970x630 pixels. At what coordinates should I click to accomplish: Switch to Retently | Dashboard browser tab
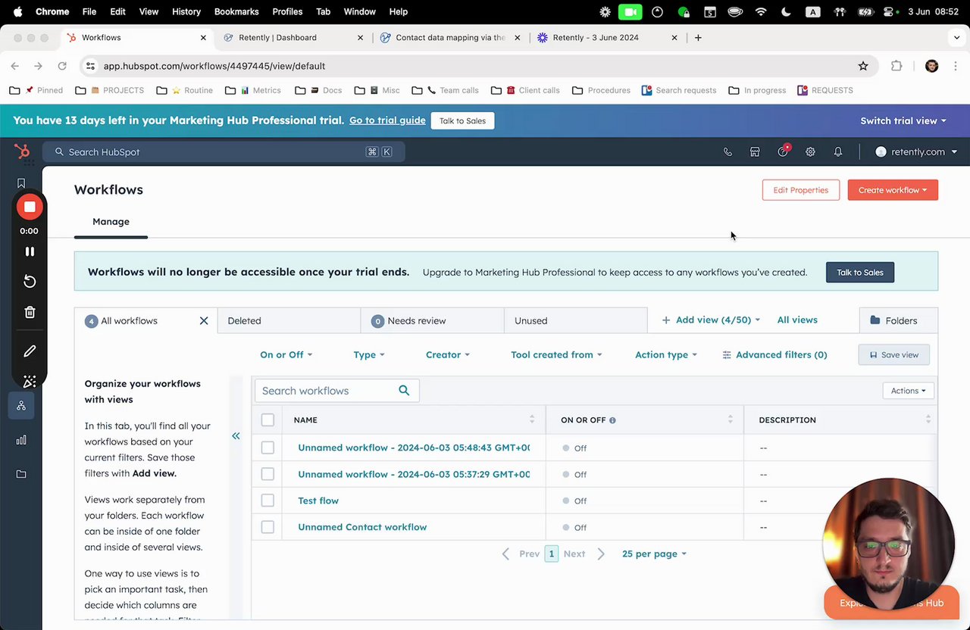point(293,37)
